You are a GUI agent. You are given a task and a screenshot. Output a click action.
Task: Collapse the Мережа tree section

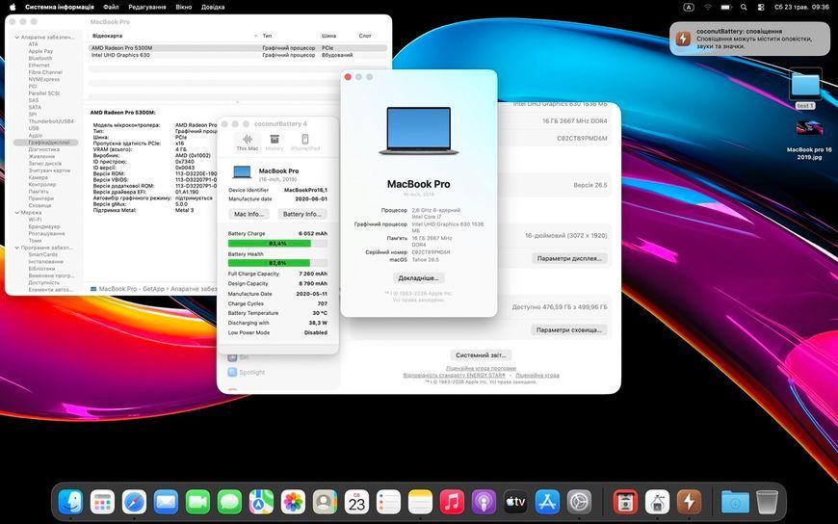(17, 213)
